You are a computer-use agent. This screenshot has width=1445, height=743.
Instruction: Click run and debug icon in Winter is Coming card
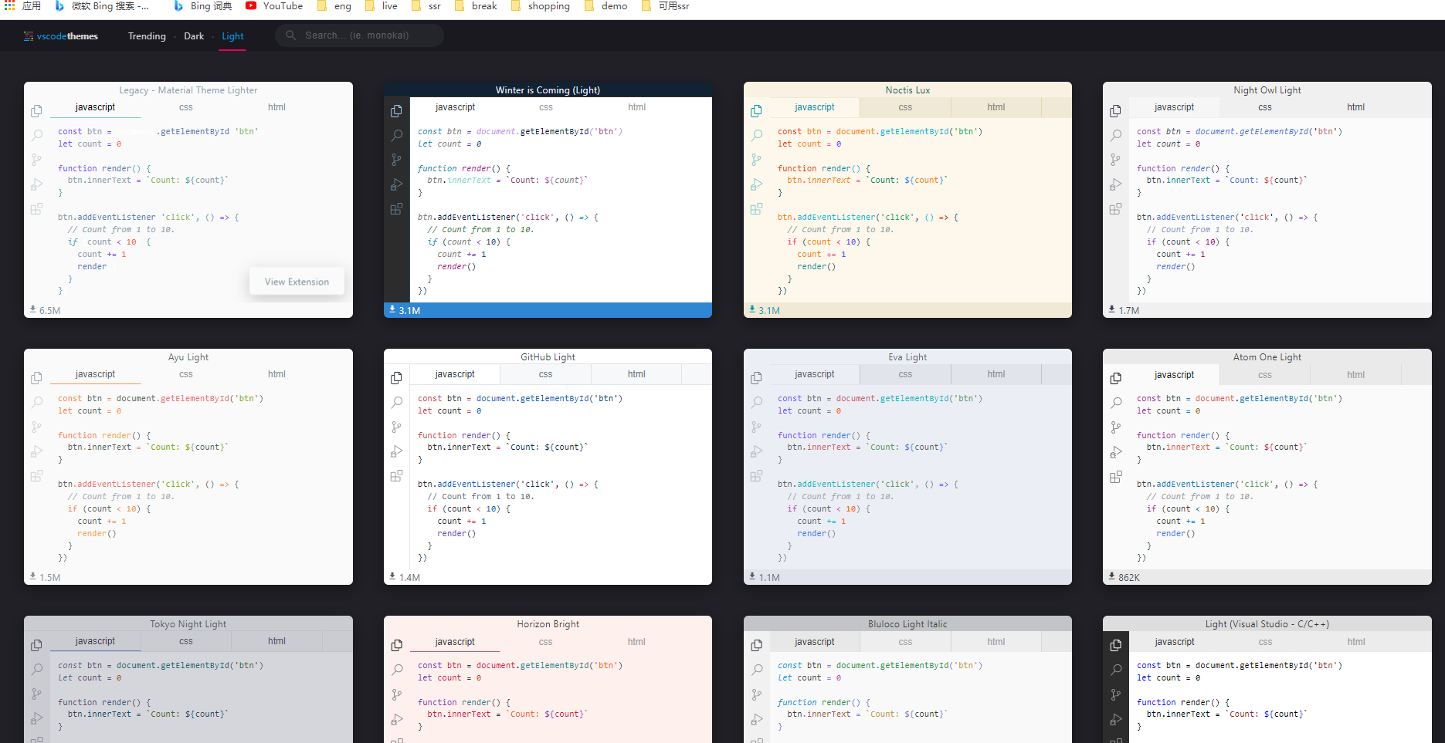click(x=396, y=184)
